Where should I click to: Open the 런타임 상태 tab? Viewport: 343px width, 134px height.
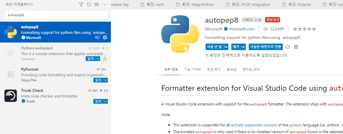click(251, 70)
